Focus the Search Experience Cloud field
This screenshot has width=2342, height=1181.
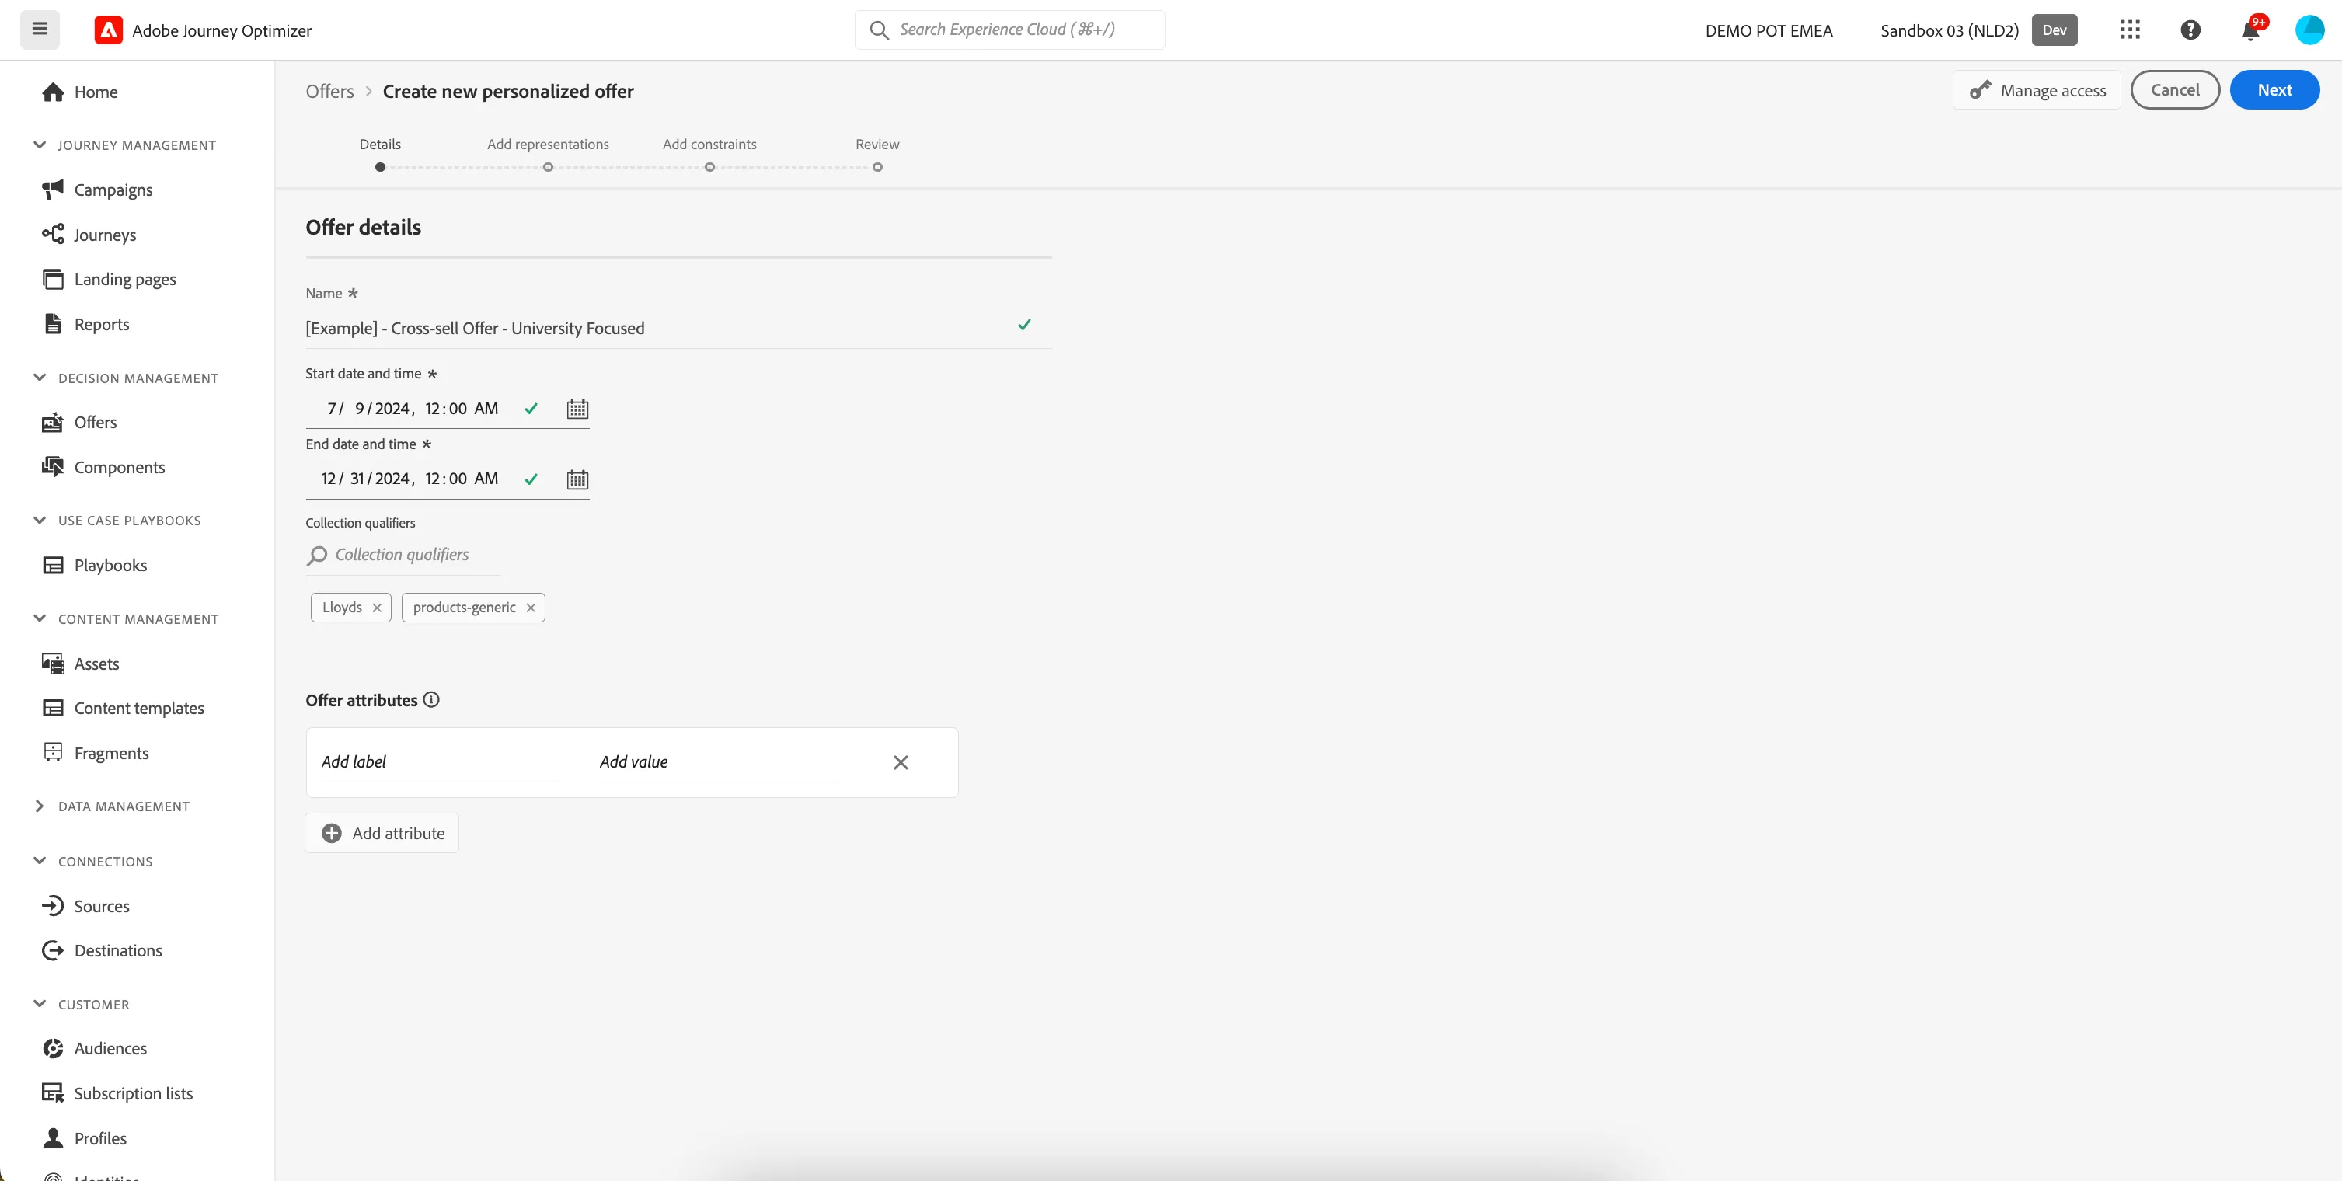point(1009,30)
